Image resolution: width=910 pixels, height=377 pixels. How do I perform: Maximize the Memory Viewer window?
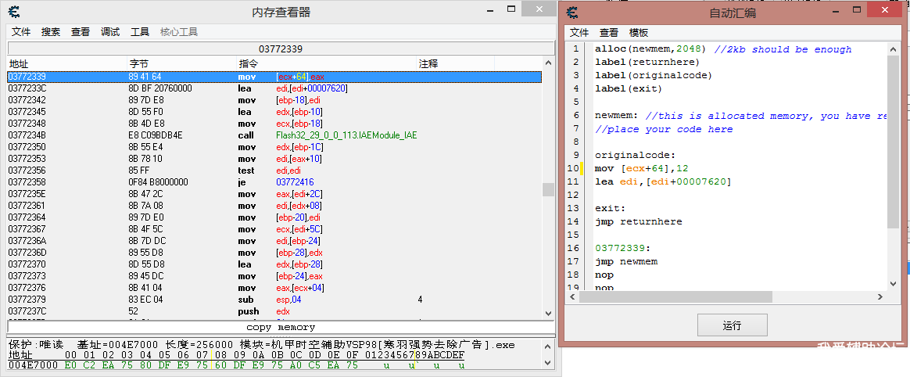511,9
